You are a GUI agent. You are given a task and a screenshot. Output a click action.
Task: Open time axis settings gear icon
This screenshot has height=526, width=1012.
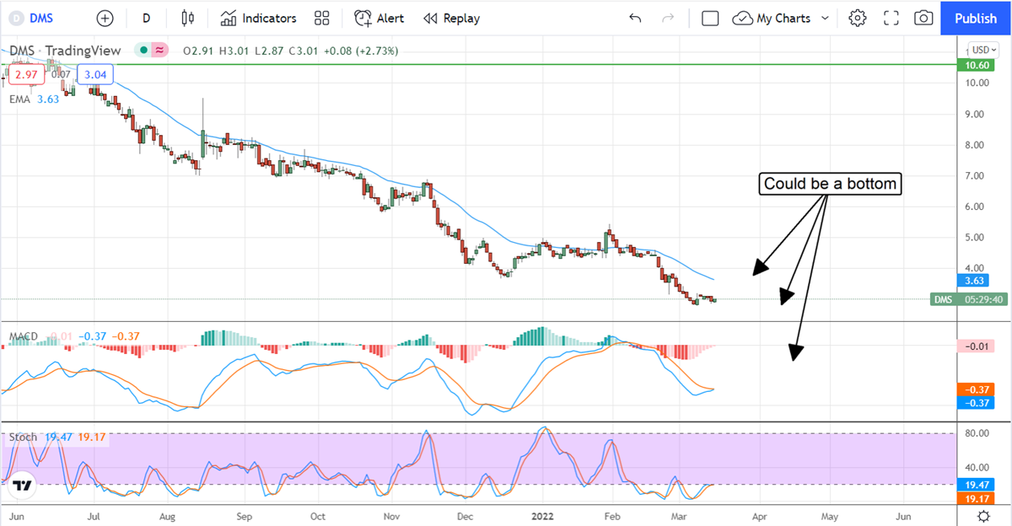tap(983, 515)
